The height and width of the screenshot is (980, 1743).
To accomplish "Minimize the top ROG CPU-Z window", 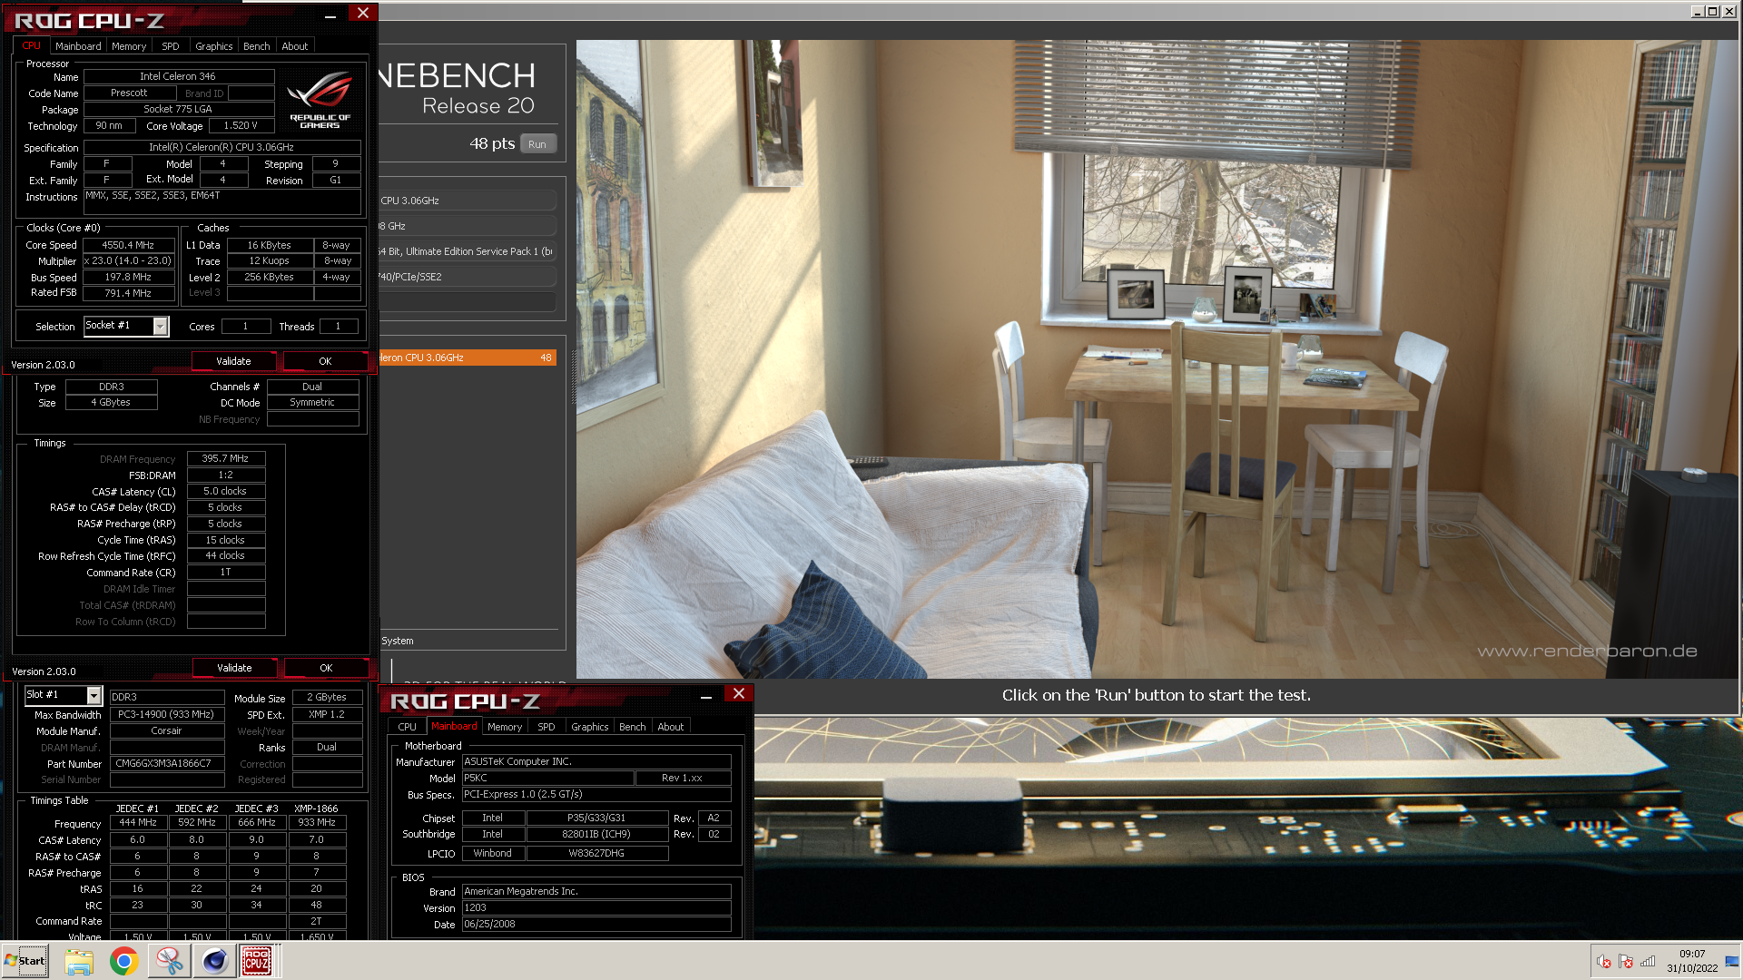I will [330, 15].
